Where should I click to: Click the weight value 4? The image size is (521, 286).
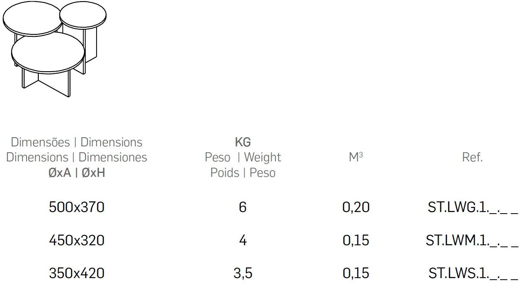243,240
